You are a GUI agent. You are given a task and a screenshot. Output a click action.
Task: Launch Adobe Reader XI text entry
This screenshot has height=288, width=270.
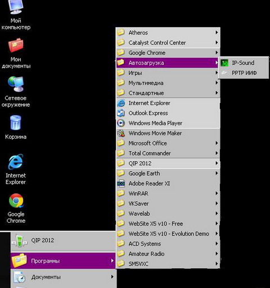coord(149,183)
